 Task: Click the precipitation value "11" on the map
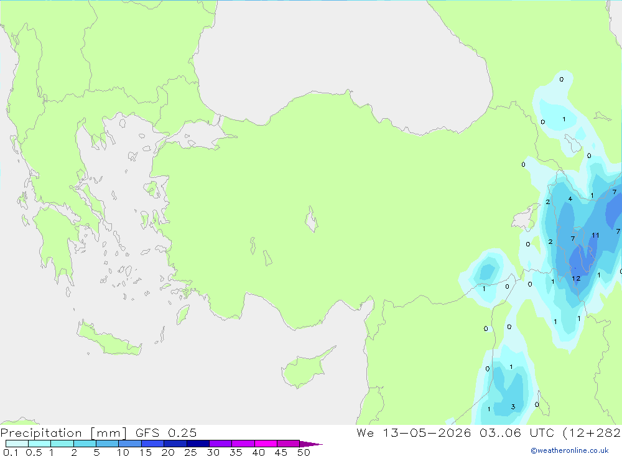(x=595, y=235)
